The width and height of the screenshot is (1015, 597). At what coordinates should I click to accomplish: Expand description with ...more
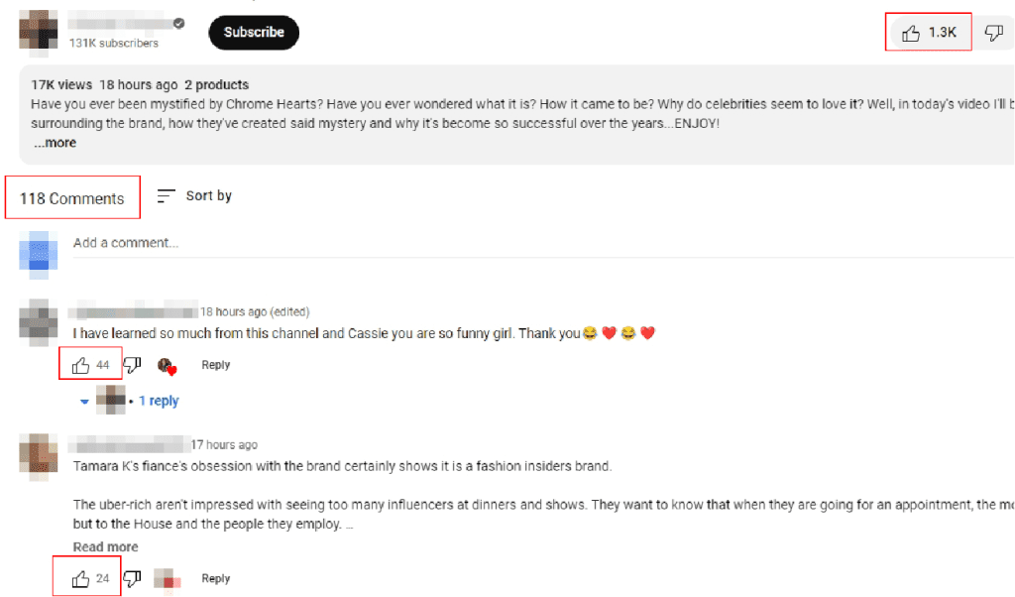click(x=55, y=143)
